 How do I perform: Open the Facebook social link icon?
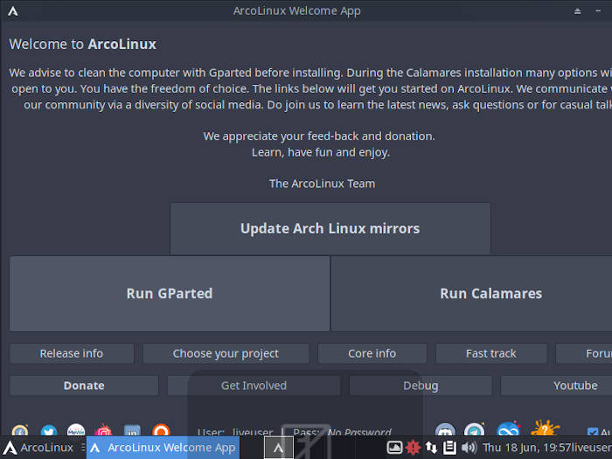pos(20,430)
